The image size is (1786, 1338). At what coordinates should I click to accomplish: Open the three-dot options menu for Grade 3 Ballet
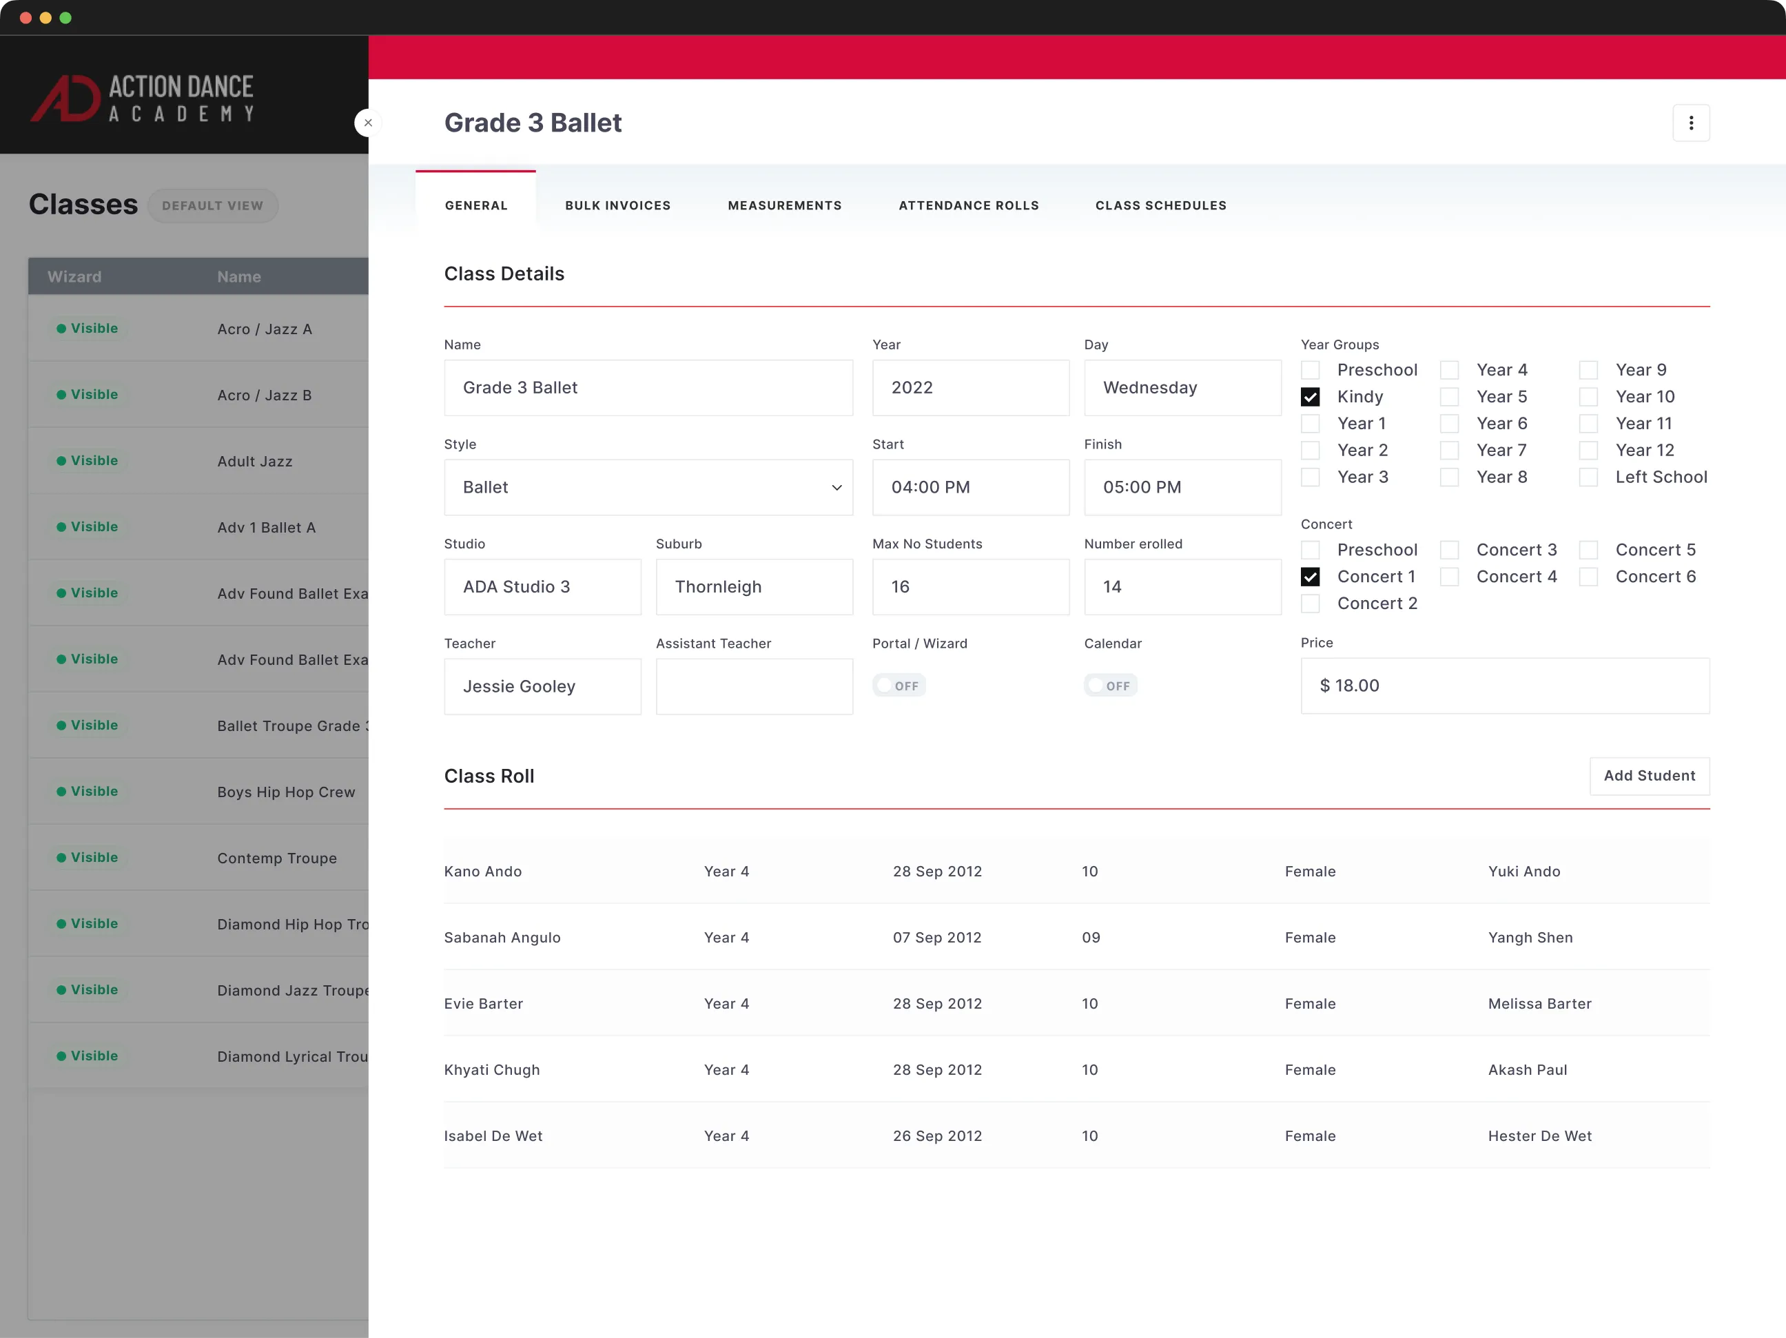click(1692, 123)
